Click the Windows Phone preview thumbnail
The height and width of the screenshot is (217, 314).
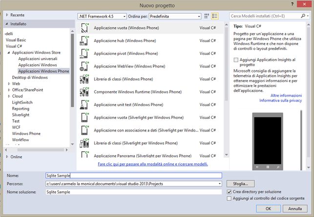268,141
